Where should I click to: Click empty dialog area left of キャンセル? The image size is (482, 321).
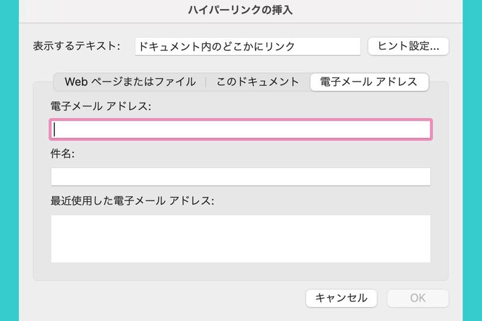tap(169, 298)
